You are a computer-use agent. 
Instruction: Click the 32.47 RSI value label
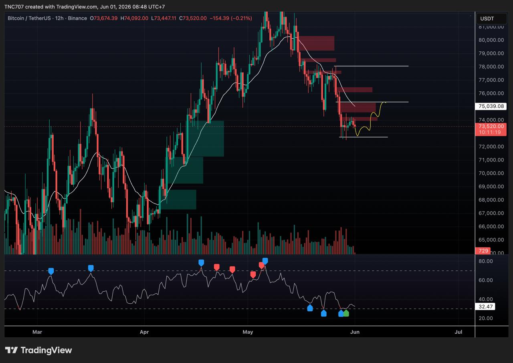click(485, 307)
